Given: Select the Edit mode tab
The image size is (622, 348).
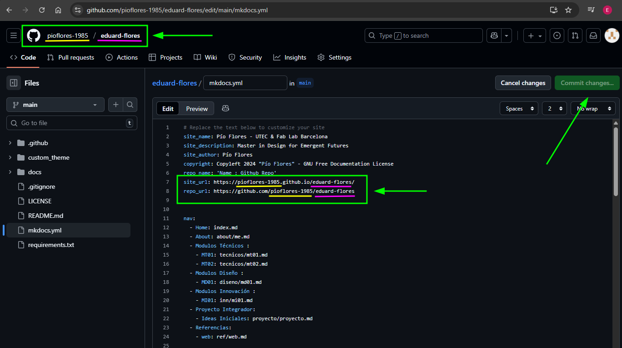Looking at the screenshot, I should click(168, 109).
